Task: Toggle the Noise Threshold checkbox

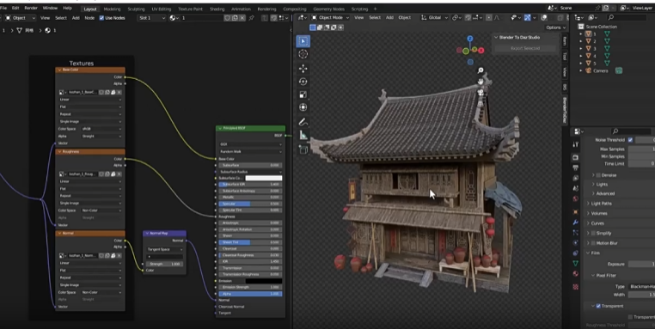Action: pos(630,140)
